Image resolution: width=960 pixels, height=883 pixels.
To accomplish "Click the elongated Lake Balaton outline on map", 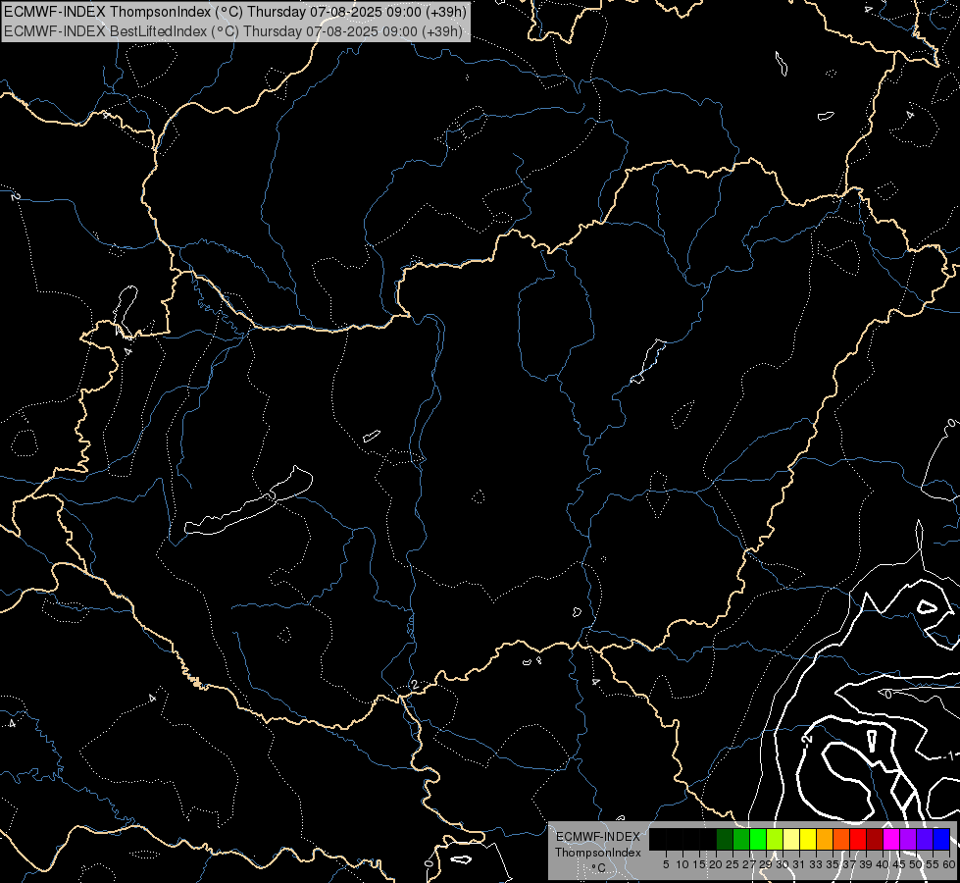I will pos(248,501).
